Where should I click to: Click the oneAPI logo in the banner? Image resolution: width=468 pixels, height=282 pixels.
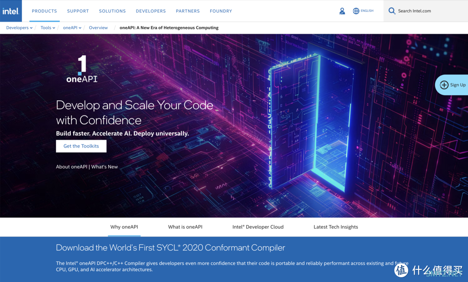[x=82, y=69]
